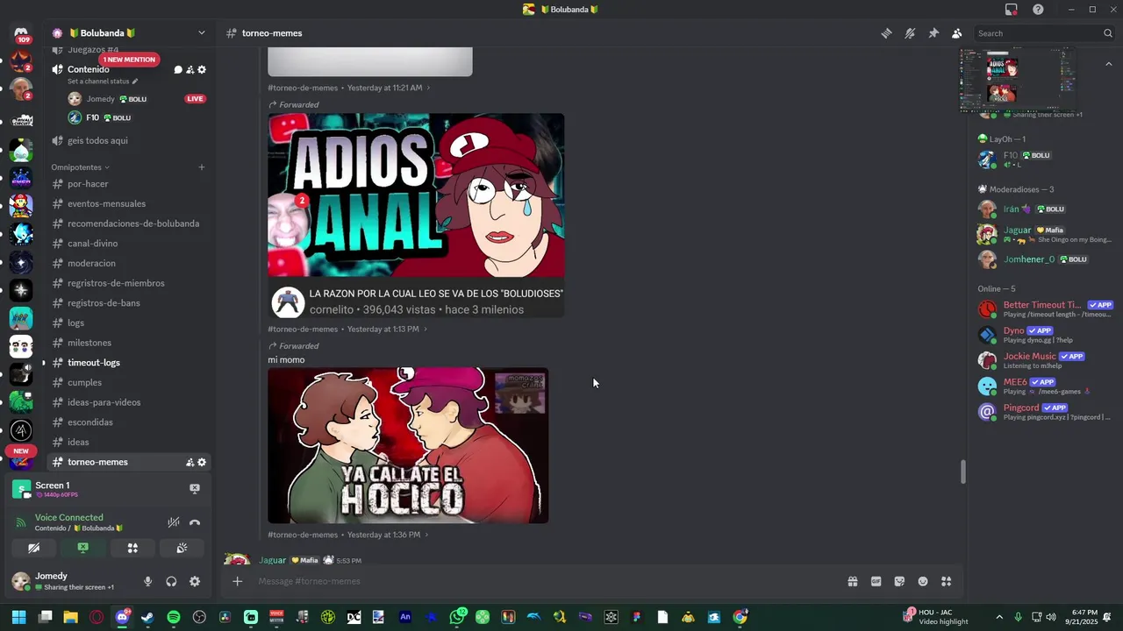Open the stream preview thumbnail in member list
1123x631 pixels.
pos(1018,81)
